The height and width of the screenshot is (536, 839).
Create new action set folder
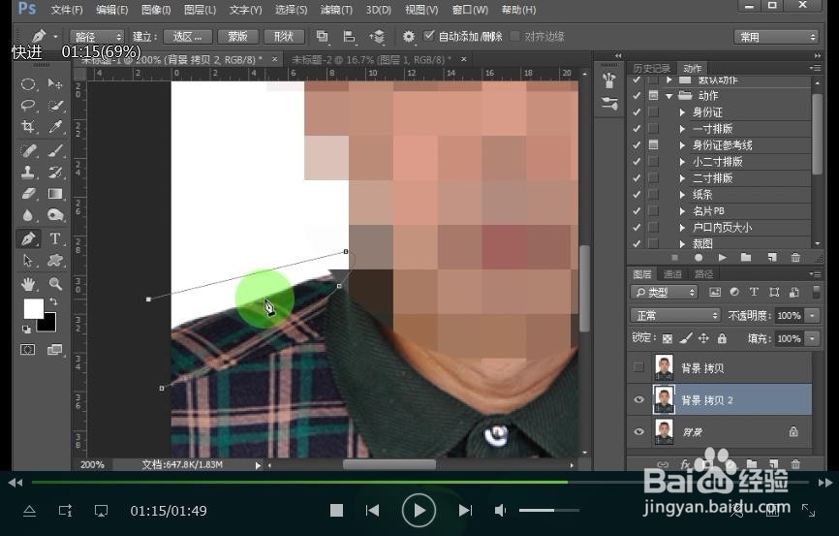(746, 258)
